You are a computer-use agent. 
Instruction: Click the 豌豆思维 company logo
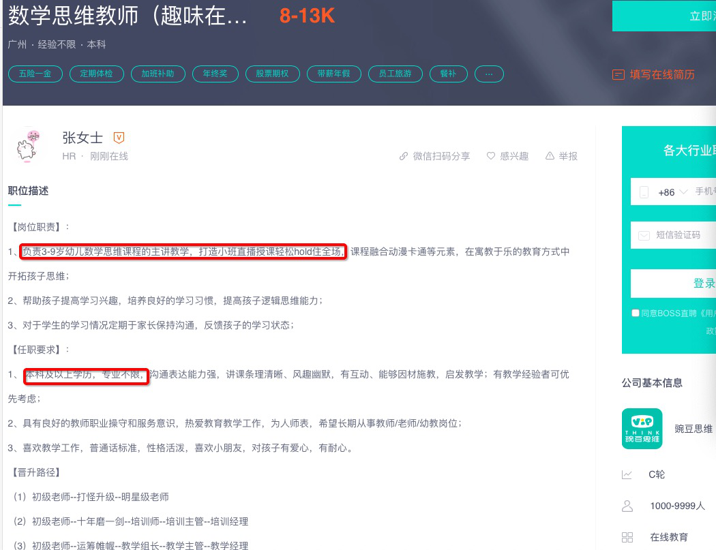point(642,429)
